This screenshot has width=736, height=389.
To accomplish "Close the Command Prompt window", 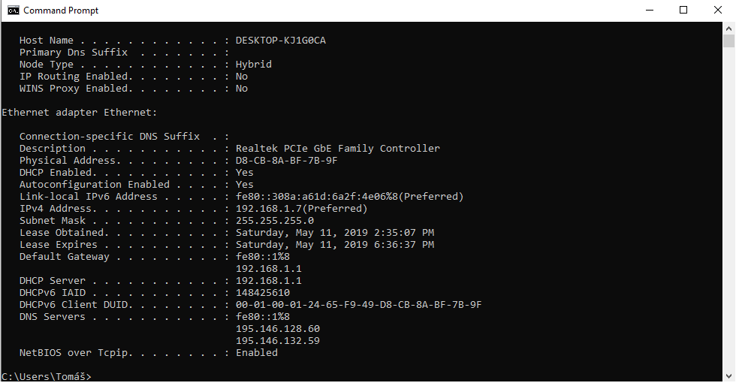I will click(x=718, y=11).
